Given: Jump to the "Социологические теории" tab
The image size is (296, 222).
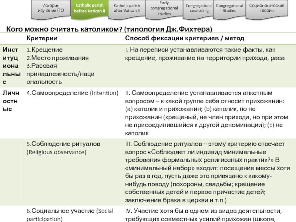Looking at the screenshot, I should pyautogui.click(x=266, y=9).
